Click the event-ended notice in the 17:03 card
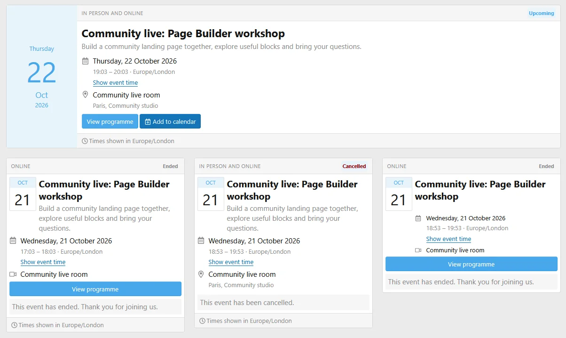 coord(95,306)
